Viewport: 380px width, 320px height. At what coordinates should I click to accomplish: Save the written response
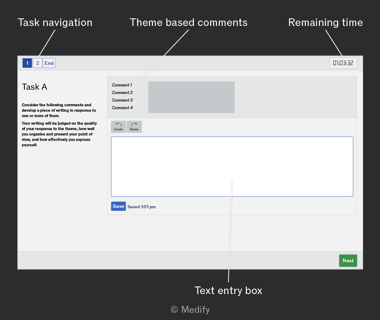[x=118, y=206]
